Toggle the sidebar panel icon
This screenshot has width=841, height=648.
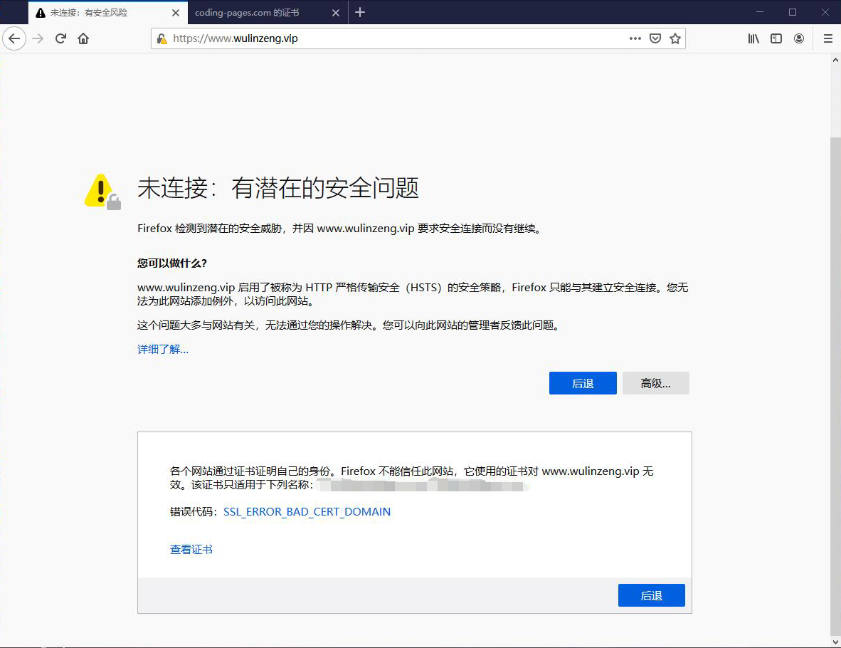click(x=776, y=38)
